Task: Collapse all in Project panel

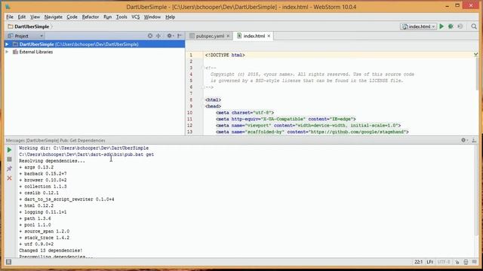Action: tap(158, 36)
